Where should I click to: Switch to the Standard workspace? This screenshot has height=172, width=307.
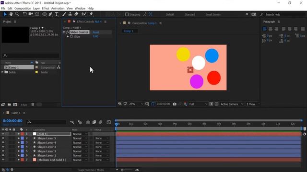[x=190, y=14]
